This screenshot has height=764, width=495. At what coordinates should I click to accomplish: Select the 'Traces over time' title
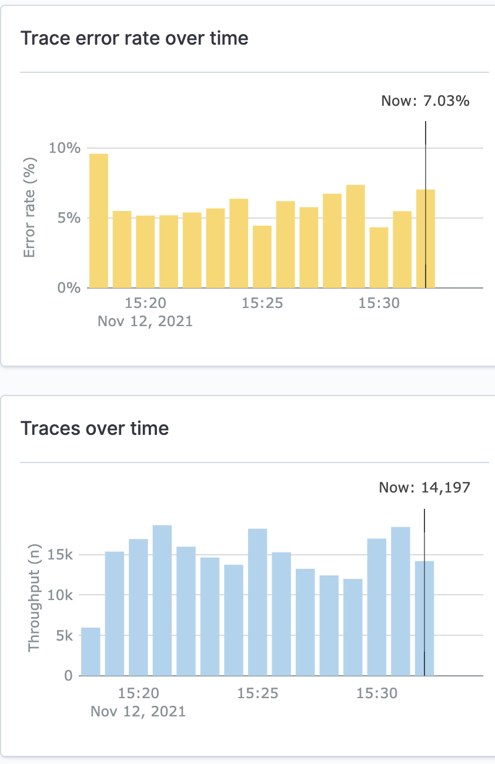point(95,428)
